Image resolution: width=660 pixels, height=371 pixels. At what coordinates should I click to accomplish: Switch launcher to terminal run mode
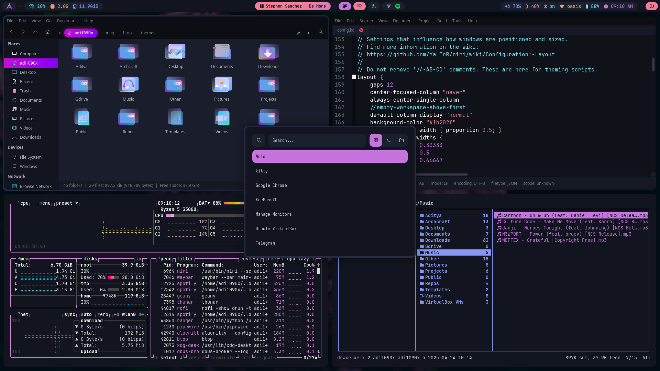click(388, 140)
